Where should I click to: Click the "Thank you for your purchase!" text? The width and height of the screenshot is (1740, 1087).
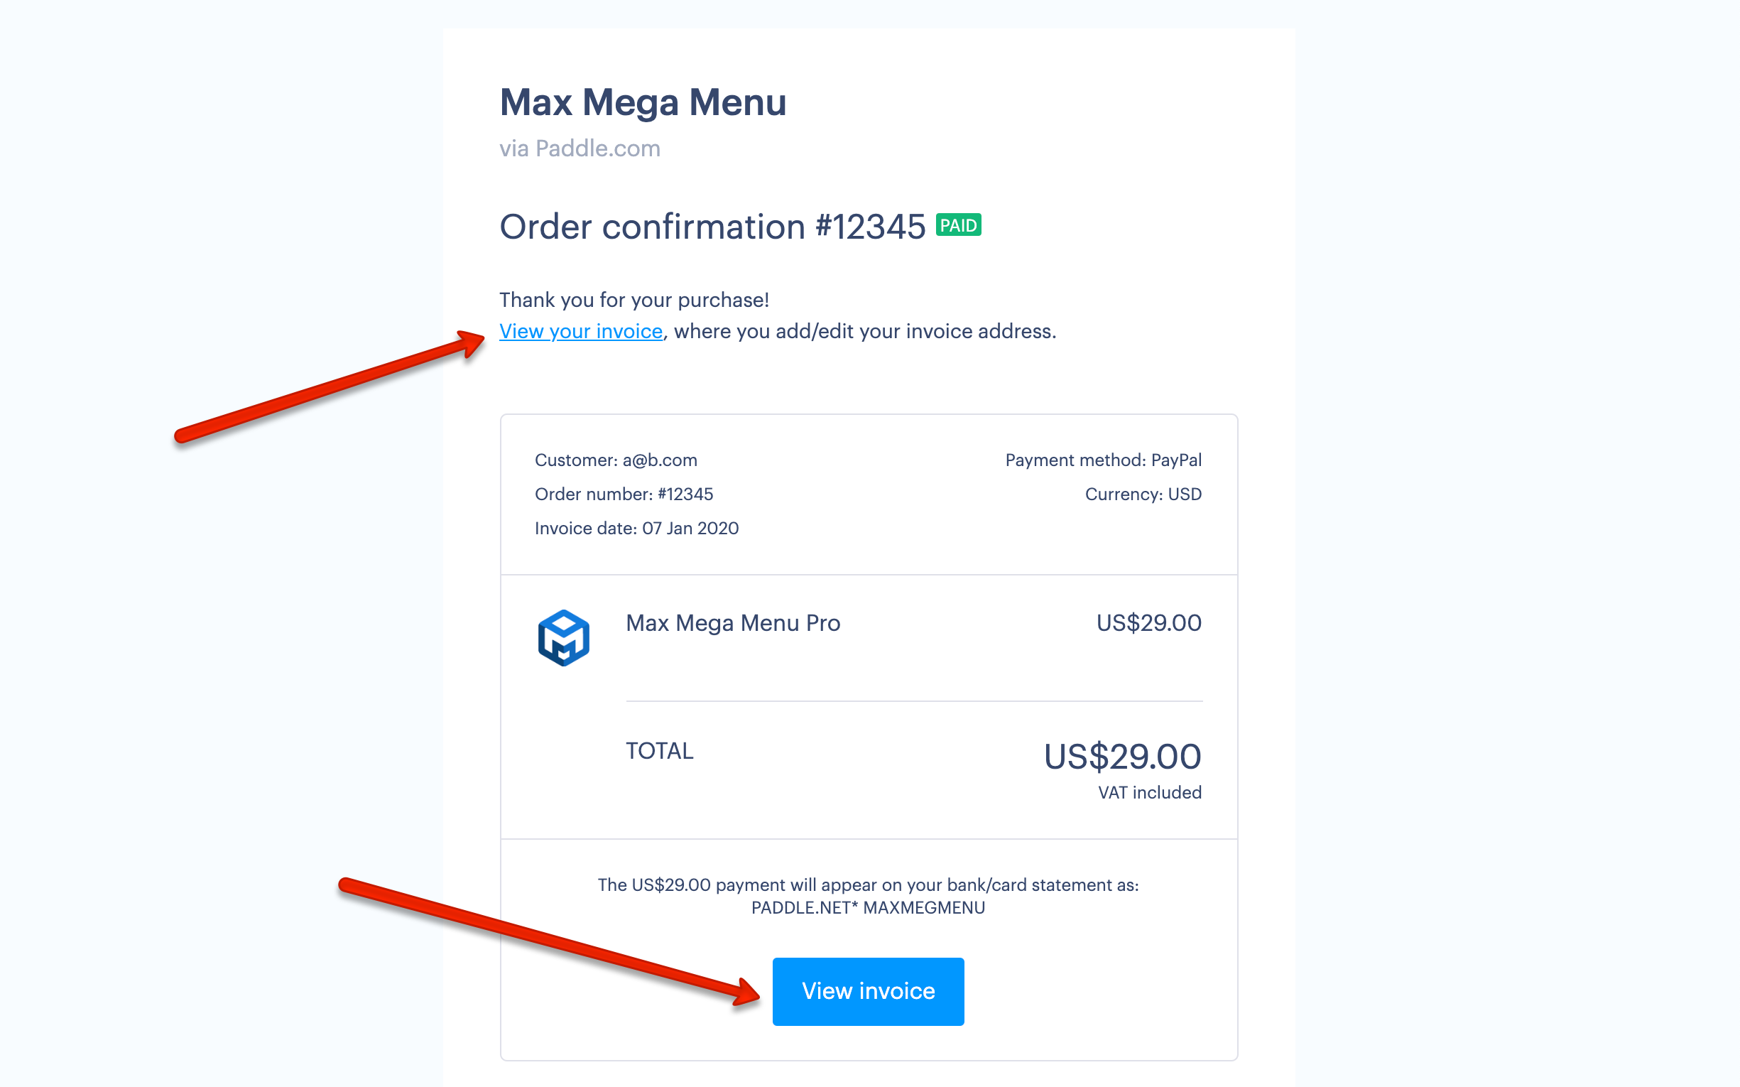click(x=634, y=300)
